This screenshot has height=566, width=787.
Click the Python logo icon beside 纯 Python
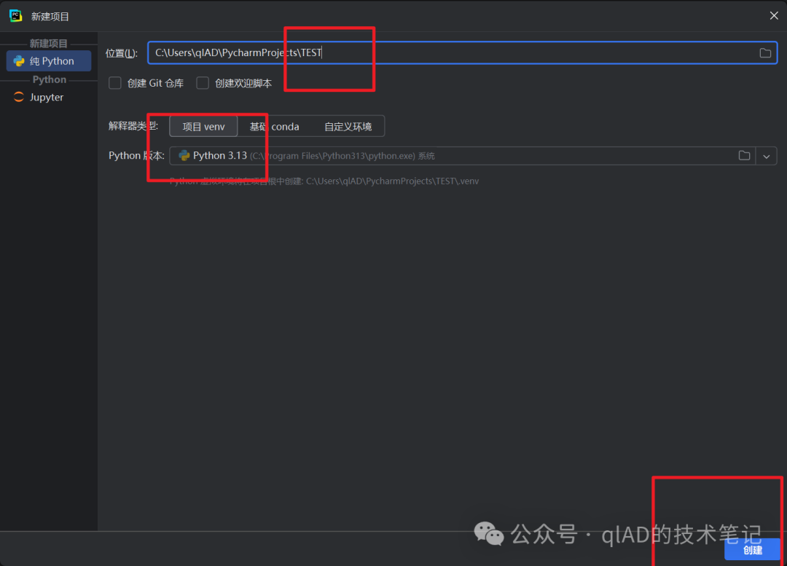click(x=19, y=61)
